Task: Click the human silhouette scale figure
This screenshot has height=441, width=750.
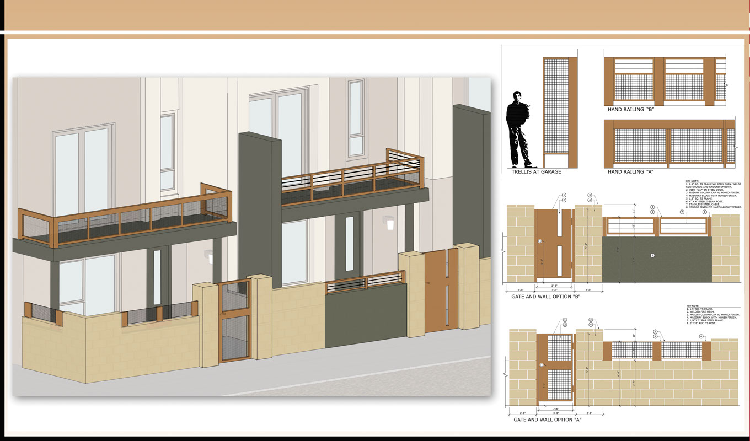Action: (519, 130)
